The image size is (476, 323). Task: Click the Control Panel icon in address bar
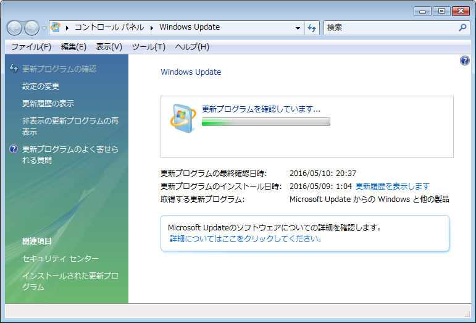(56, 27)
